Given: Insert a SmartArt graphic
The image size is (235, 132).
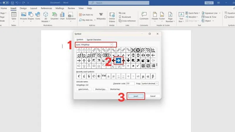Looking at the screenshot, I should tap(54, 16).
